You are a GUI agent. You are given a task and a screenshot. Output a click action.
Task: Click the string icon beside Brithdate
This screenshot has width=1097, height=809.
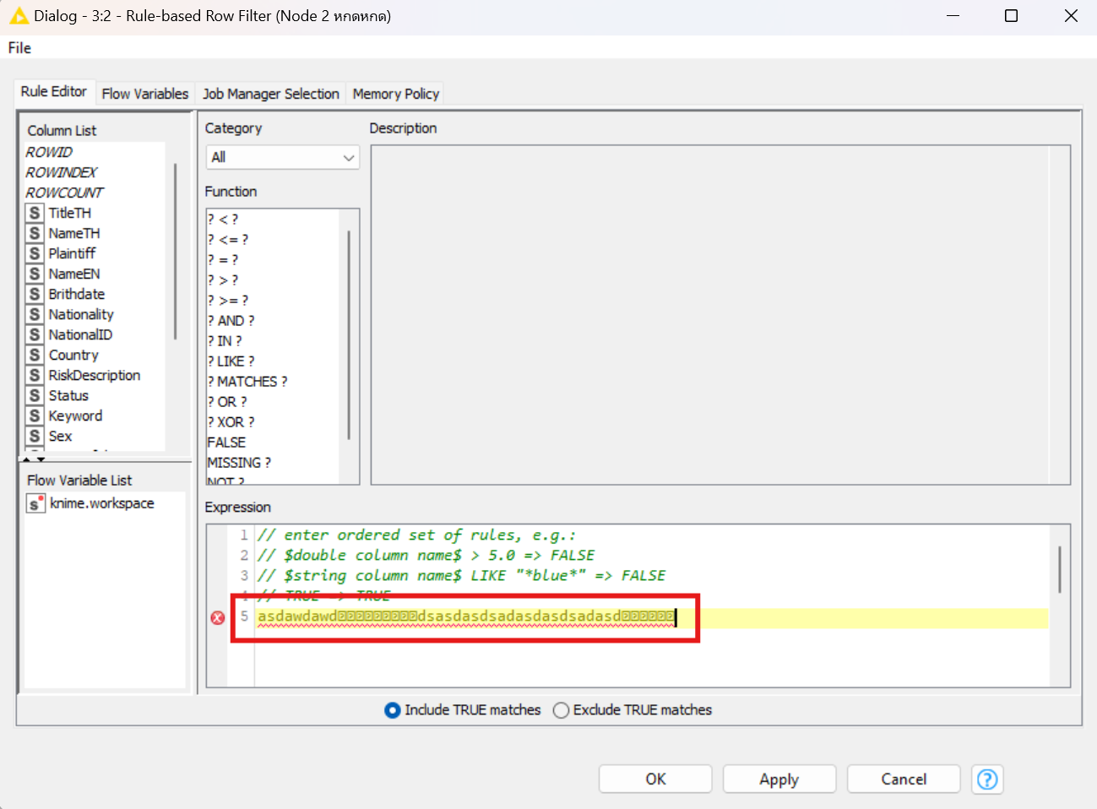click(x=35, y=294)
